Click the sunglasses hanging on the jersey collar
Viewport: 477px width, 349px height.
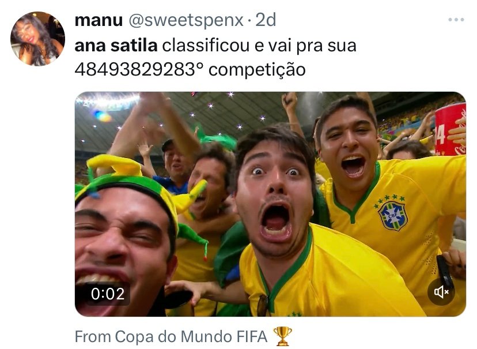263,305
